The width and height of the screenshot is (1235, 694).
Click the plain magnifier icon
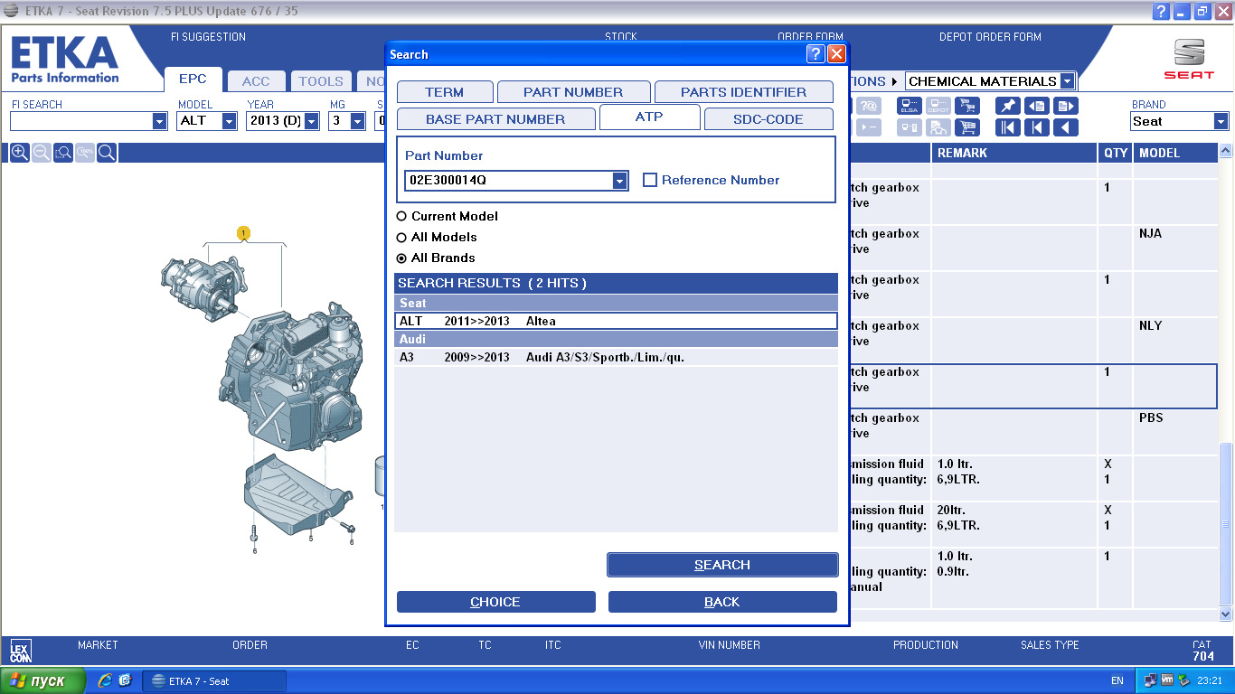point(107,153)
